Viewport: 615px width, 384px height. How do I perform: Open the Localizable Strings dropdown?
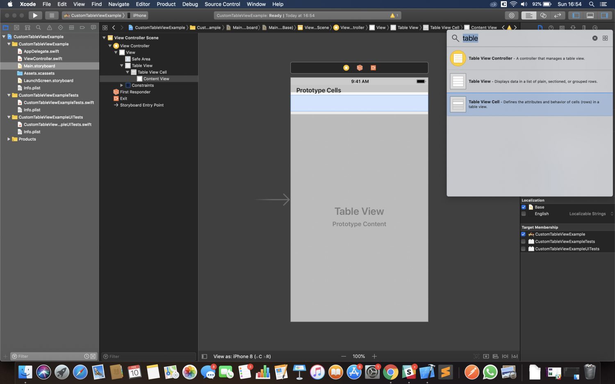(591, 214)
